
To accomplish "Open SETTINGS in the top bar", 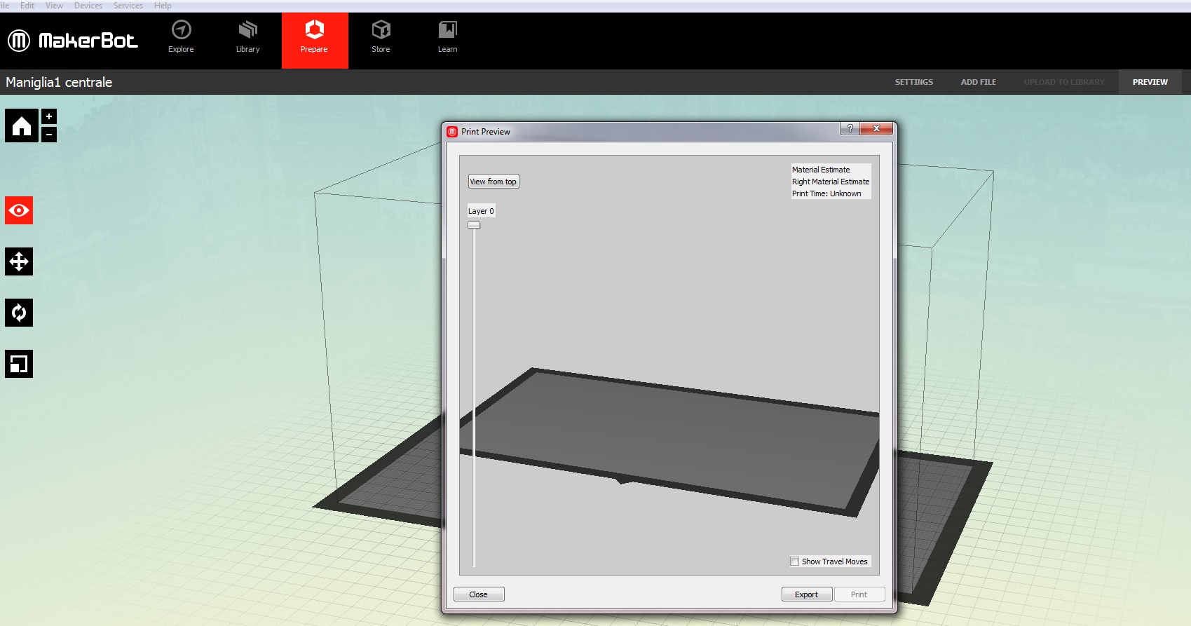I will pyautogui.click(x=913, y=82).
